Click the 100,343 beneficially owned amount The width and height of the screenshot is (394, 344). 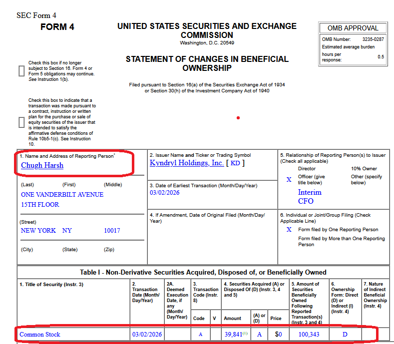tap(309, 335)
